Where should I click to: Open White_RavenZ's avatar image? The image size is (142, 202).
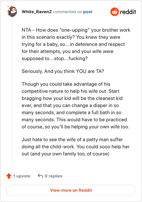tap(12, 11)
